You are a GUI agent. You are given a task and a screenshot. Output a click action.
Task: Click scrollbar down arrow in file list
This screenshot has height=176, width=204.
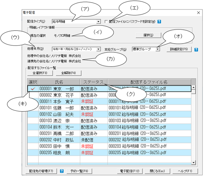click(194, 162)
